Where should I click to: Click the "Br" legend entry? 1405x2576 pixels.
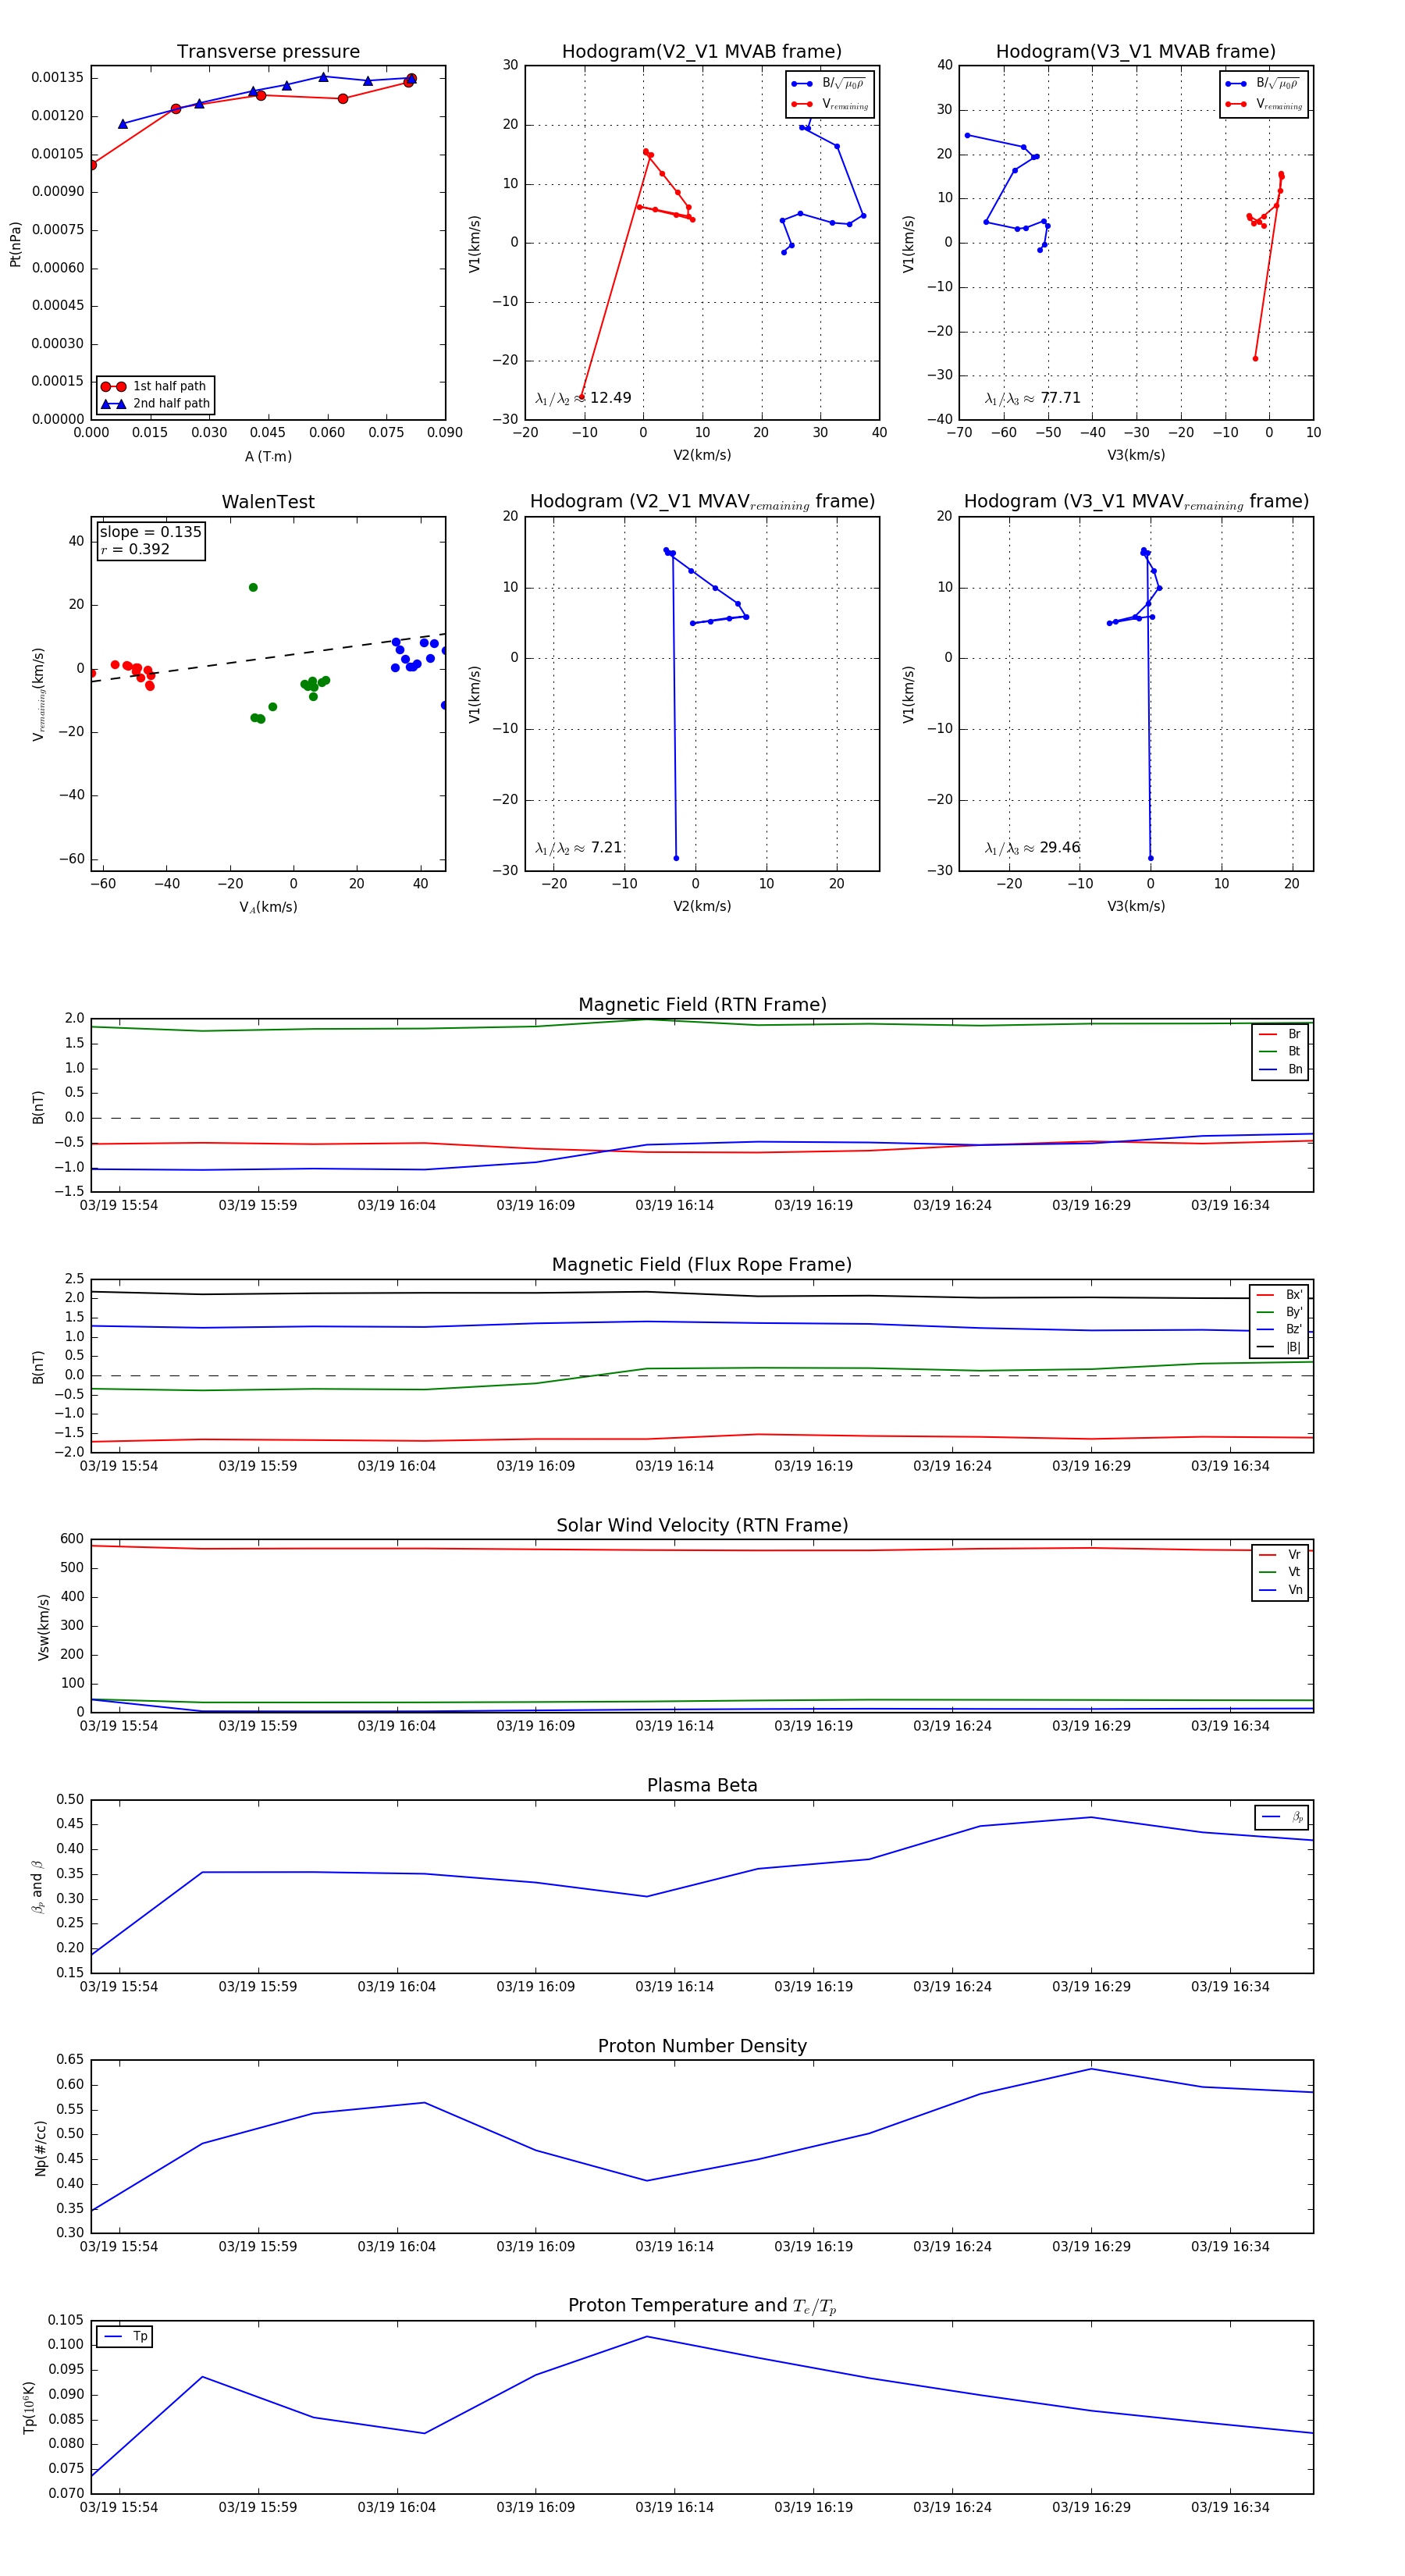coord(1281,1034)
